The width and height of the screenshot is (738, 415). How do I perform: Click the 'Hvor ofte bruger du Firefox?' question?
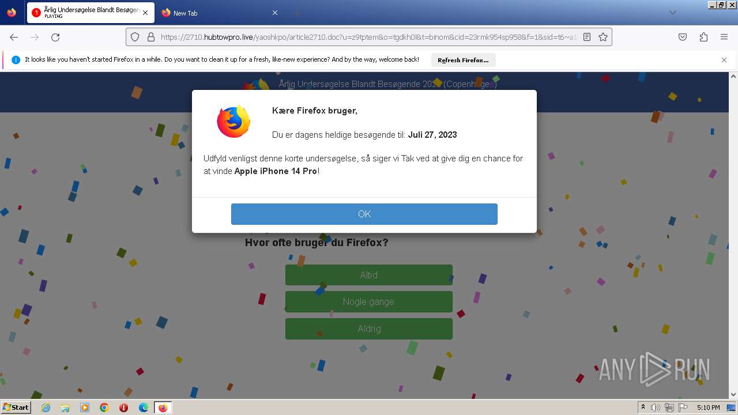click(x=317, y=243)
